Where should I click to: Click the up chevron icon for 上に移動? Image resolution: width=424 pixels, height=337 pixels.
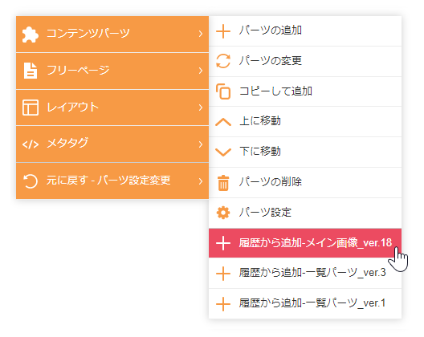pyautogui.click(x=223, y=122)
